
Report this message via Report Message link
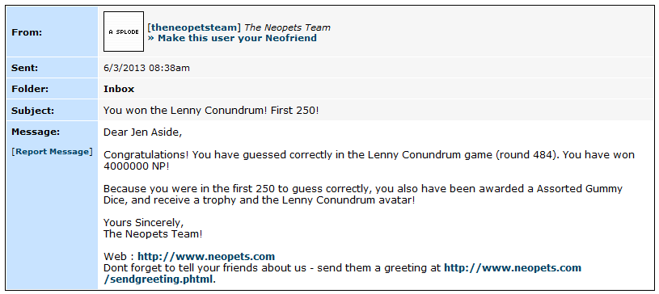click(52, 152)
